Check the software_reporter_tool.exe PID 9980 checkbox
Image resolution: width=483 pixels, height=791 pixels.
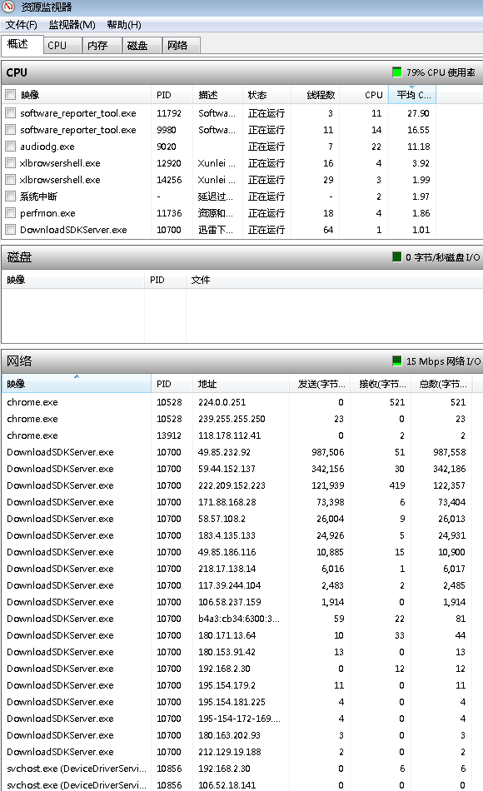coord(10,130)
